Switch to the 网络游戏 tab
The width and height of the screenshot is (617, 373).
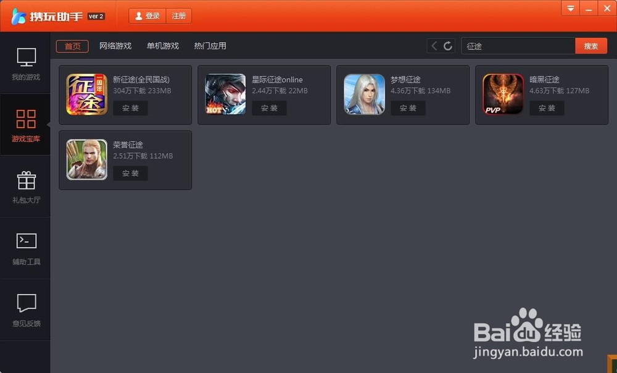click(x=115, y=46)
